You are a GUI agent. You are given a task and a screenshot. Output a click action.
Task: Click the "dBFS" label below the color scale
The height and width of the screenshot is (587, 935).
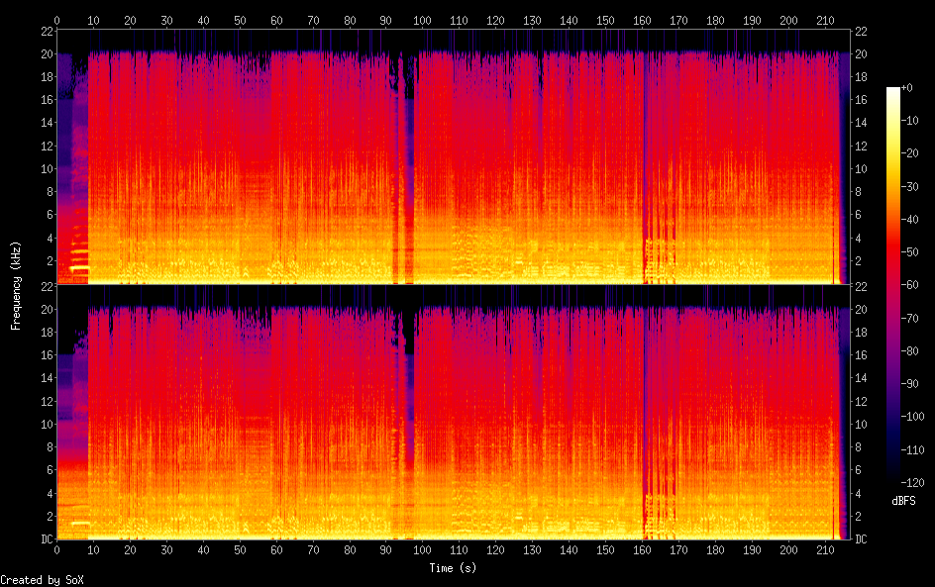903,501
